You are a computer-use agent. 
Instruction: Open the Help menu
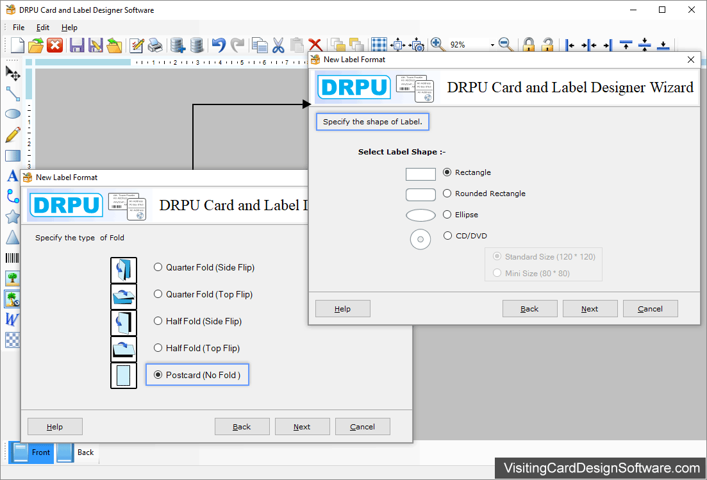coord(69,28)
